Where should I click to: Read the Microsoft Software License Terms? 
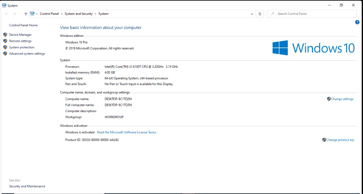coord(126,132)
